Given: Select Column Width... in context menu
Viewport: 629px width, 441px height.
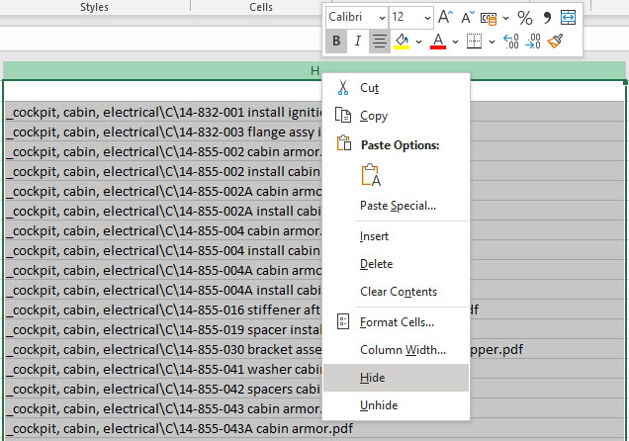Looking at the screenshot, I should [403, 350].
